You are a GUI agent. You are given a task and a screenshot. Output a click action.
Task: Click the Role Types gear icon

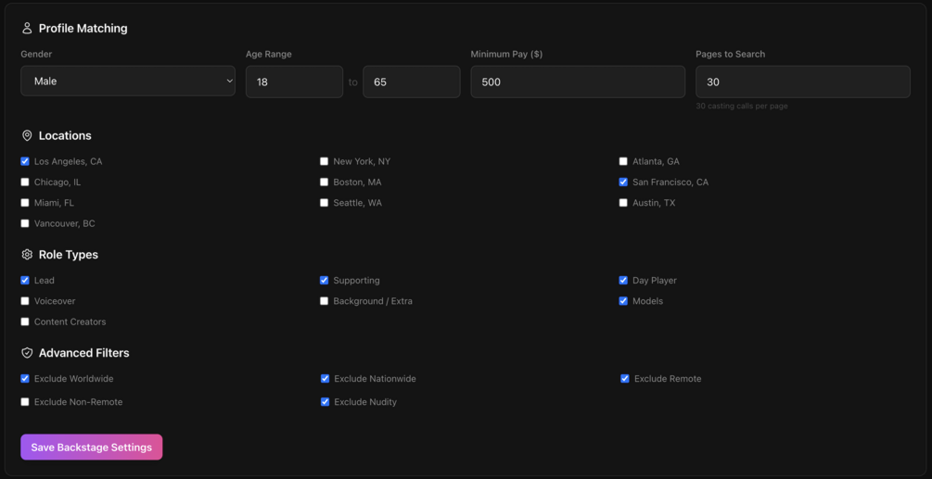click(27, 255)
